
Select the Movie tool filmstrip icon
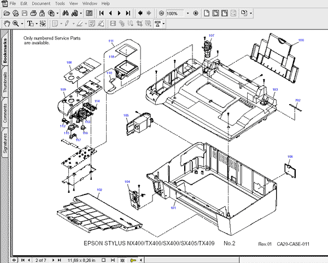(x=113, y=24)
